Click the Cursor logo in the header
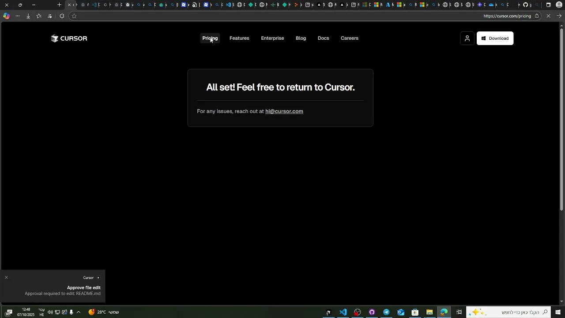This screenshot has height=318, width=565. 69,38
